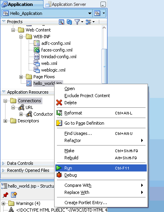Viewport: 164px width, 212px height.
Task: Click the search icon in Projects toolbar
Action: click(x=61, y=22)
